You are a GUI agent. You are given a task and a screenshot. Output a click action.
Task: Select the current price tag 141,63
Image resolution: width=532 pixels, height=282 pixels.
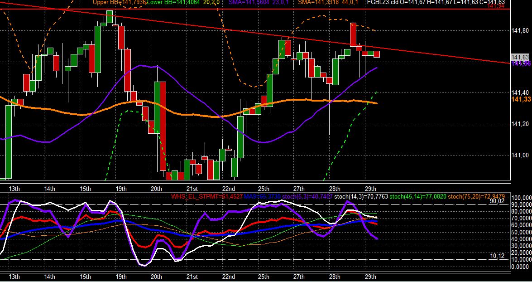pos(520,57)
